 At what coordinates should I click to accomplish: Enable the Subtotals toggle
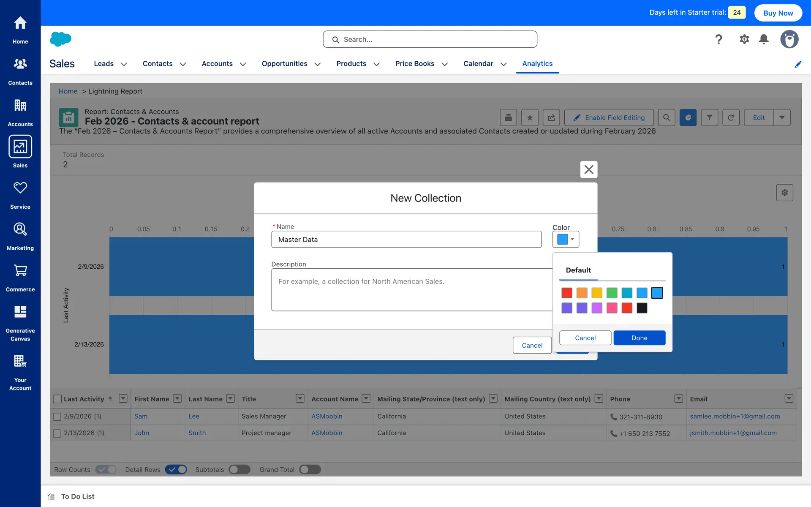[x=239, y=469]
